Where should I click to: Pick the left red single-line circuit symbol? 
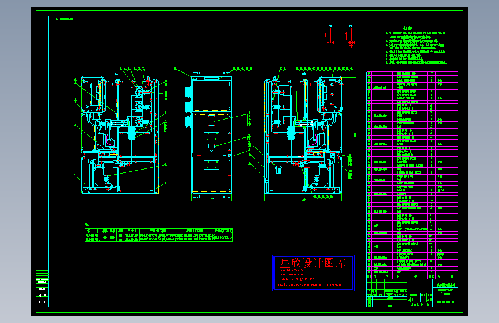(x=330, y=36)
